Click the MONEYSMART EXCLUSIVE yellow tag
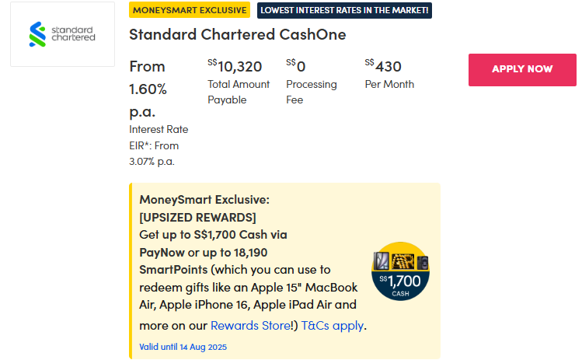Viewport: 582px width, 360px height. tap(190, 10)
